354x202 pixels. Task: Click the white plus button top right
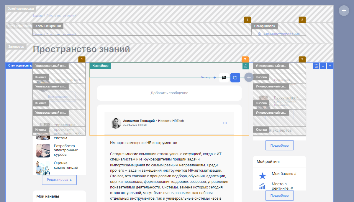[344, 11]
